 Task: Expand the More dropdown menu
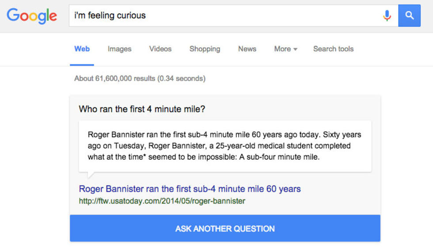283,49
